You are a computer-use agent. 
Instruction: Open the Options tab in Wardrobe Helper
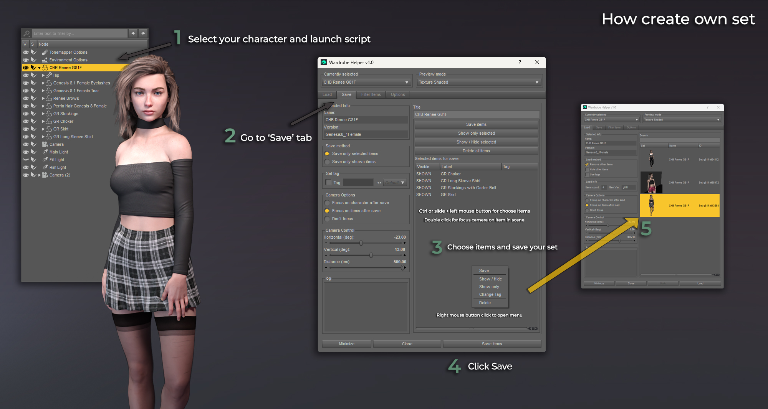(x=398, y=94)
